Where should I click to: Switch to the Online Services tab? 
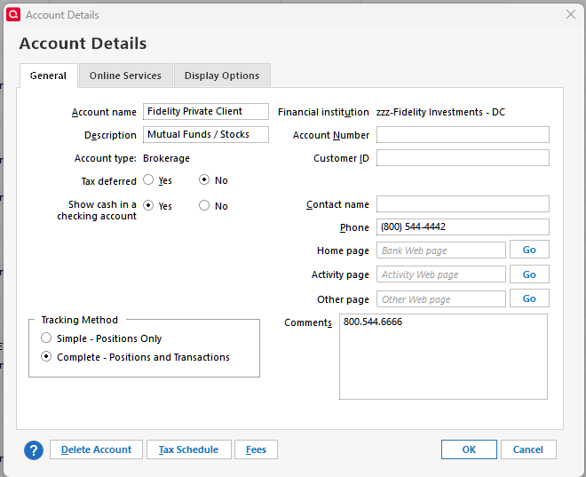(125, 76)
